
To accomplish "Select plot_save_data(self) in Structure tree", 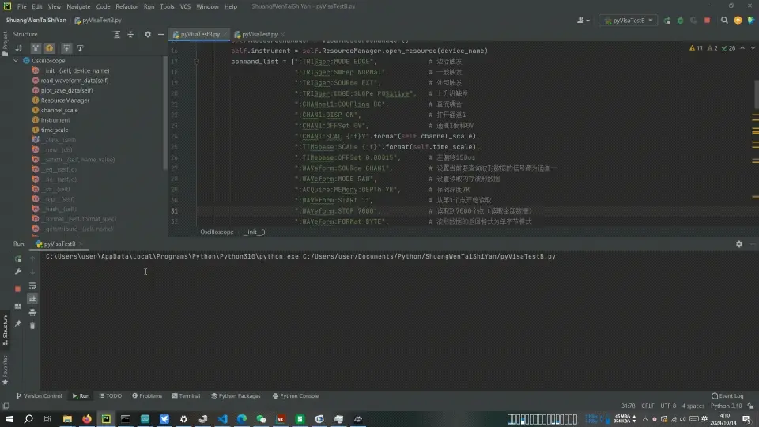I will point(66,90).
